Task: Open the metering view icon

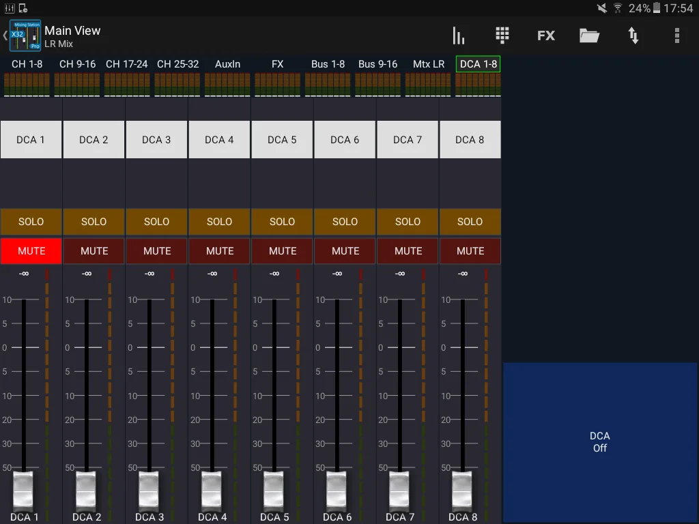Action: 458,35
